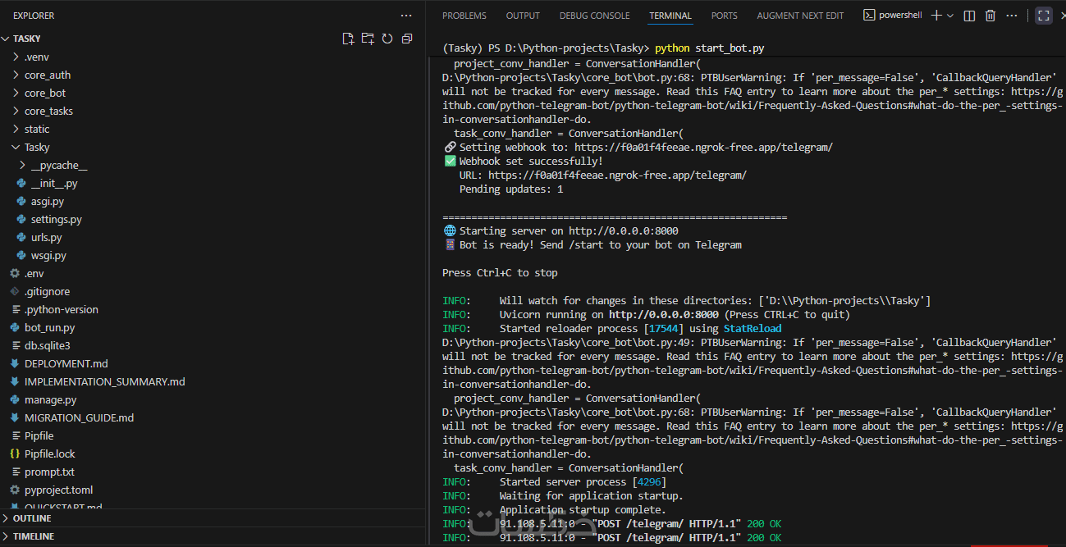
Task: Click the markdown arrow icon beside DEPLOYMENT.md
Action: pos(15,363)
